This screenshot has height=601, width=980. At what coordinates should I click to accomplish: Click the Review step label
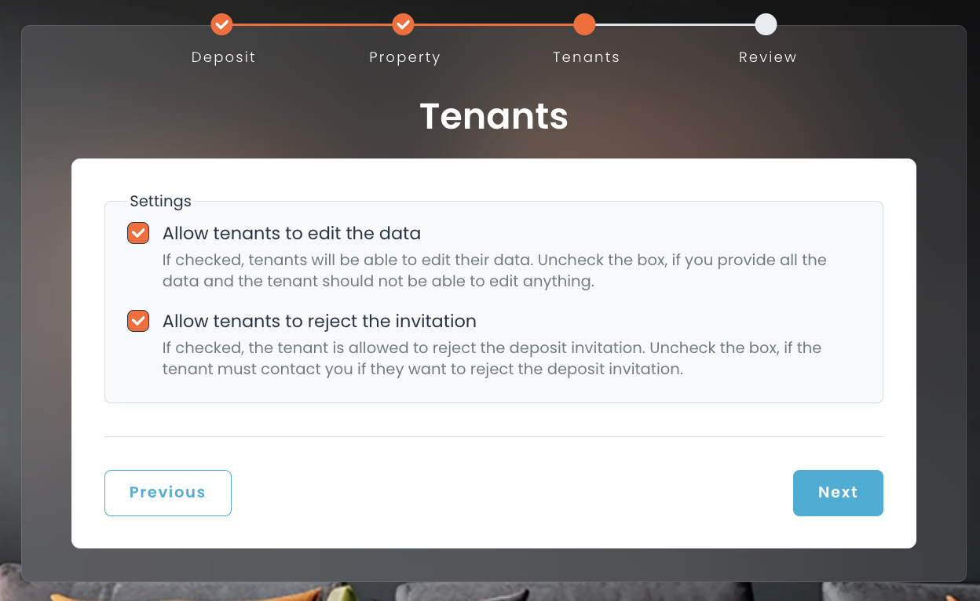tap(767, 56)
